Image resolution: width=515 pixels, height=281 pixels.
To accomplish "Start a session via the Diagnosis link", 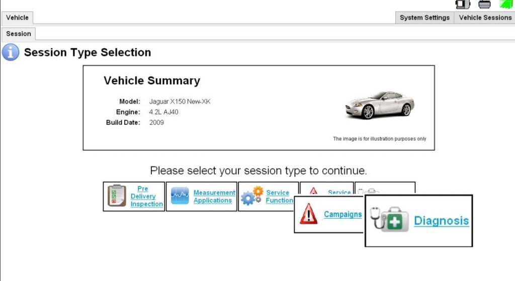I will (x=441, y=221).
